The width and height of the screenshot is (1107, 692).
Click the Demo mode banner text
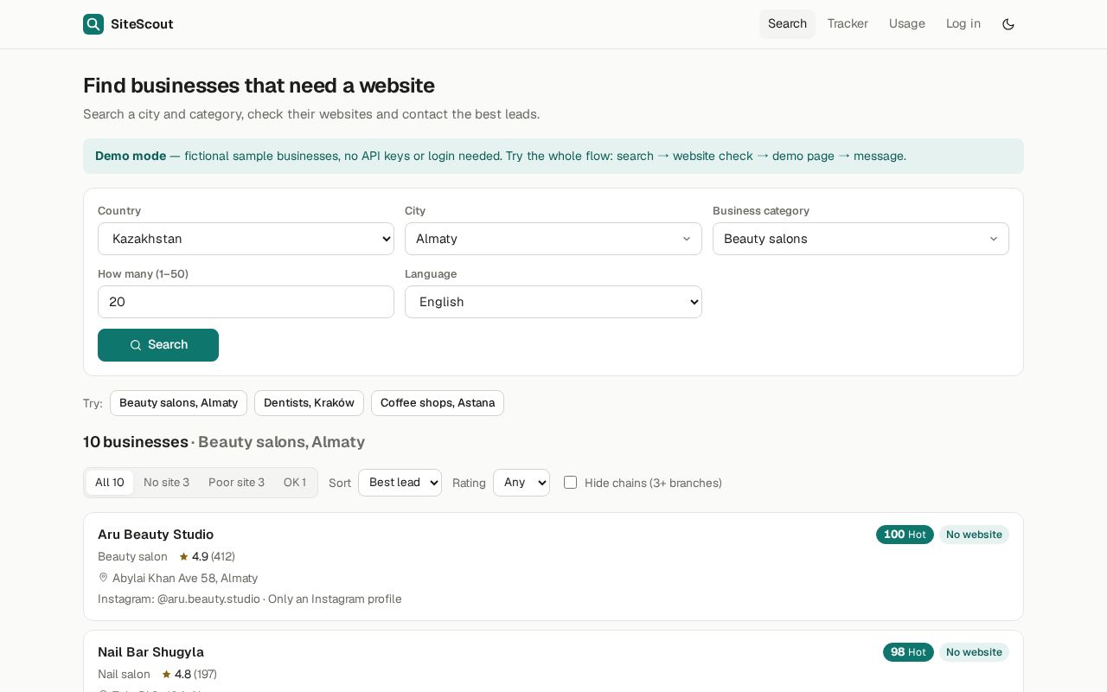click(x=501, y=157)
